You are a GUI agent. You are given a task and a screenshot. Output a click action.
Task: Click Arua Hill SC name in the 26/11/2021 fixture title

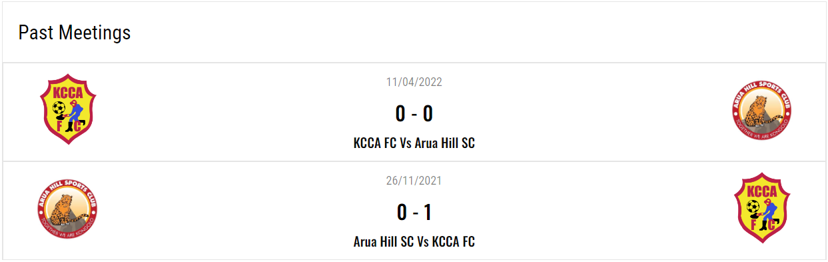pos(384,241)
